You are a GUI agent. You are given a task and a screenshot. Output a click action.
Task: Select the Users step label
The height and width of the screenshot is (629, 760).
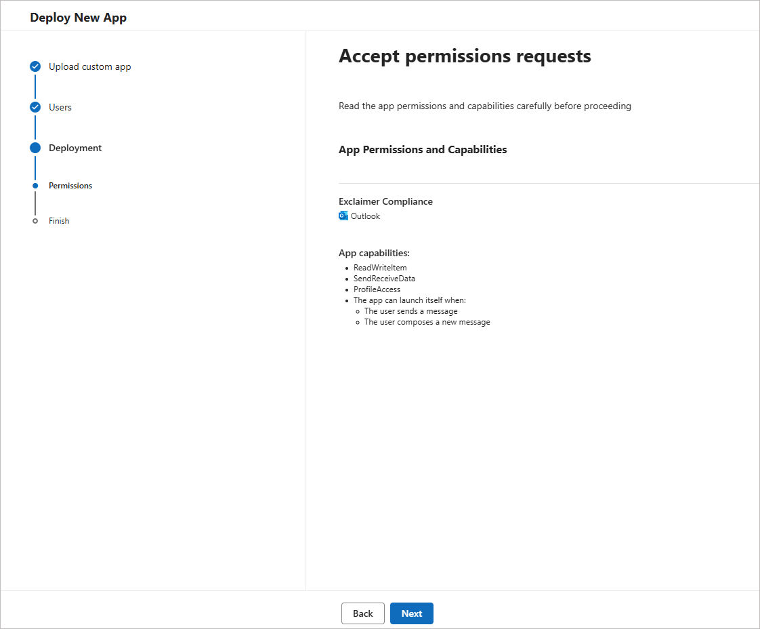coord(60,107)
